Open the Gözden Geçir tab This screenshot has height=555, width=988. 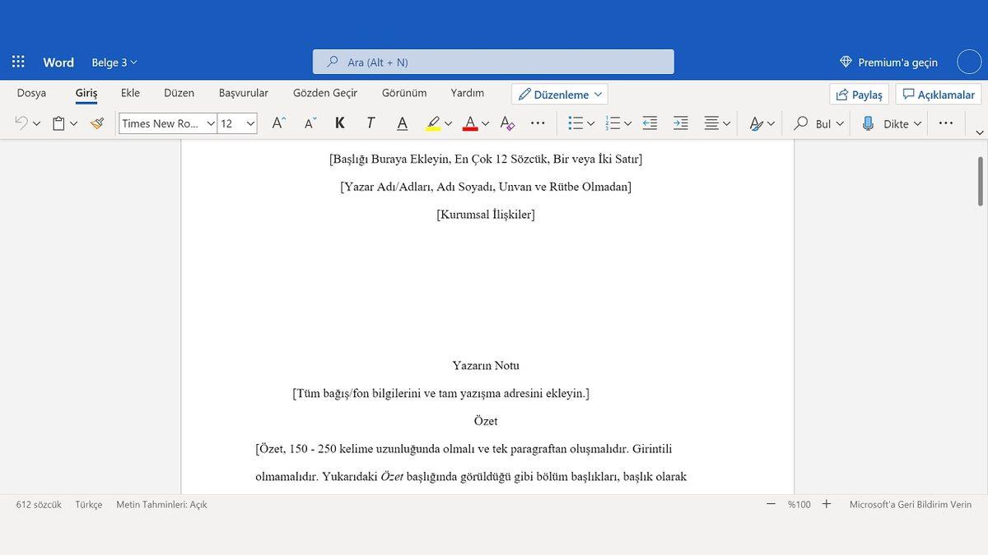click(324, 92)
